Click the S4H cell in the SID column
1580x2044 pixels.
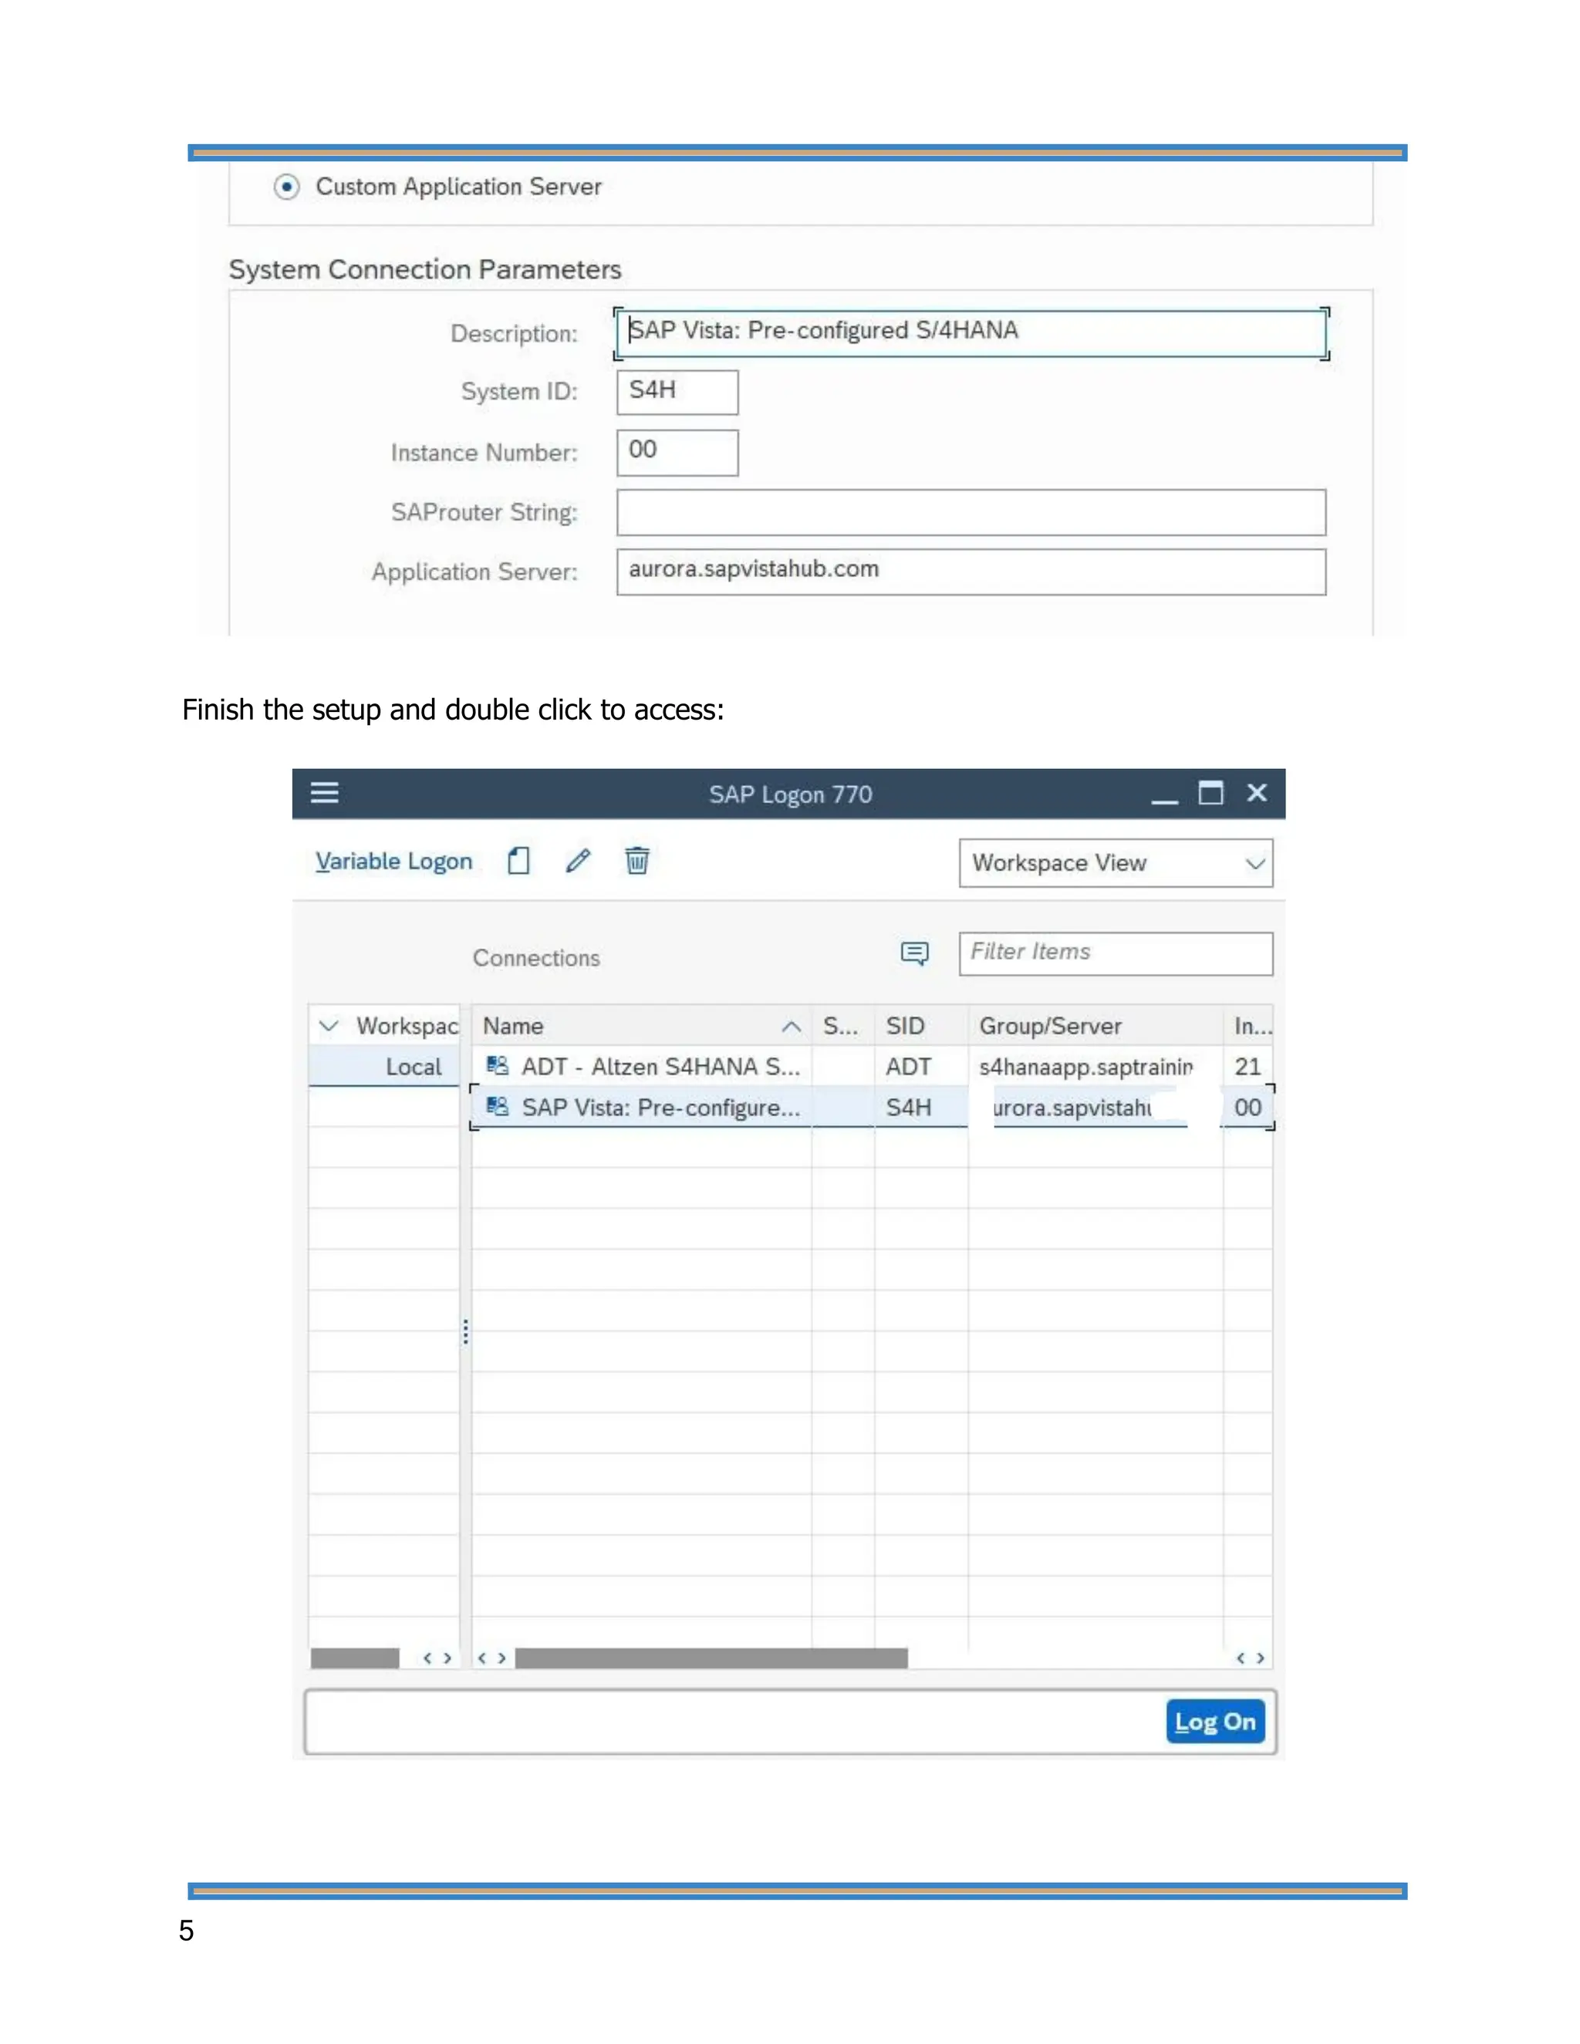[921, 1107]
